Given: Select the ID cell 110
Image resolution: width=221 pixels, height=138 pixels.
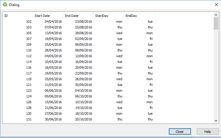Looking at the screenshot, I should click(x=29, y=50).
